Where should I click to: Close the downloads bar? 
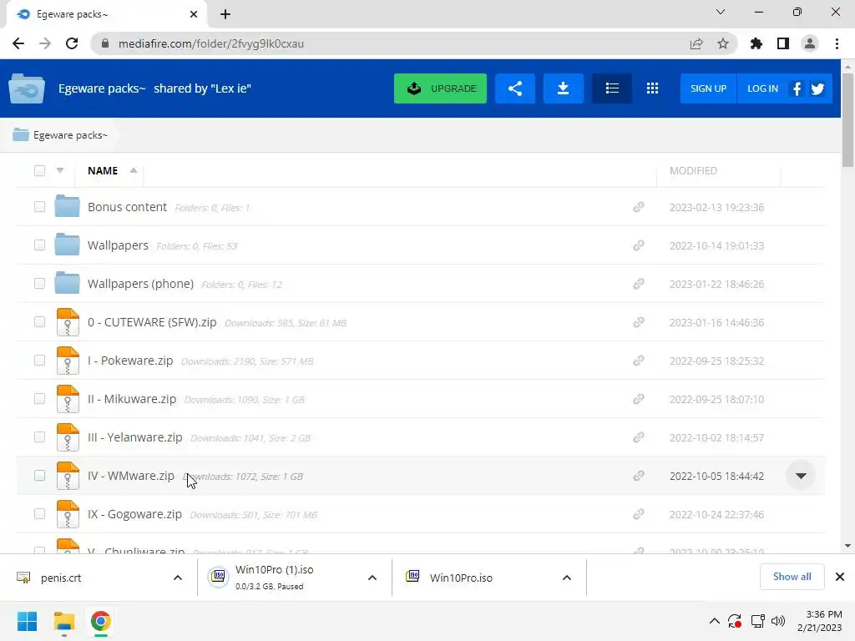point(840,577)
